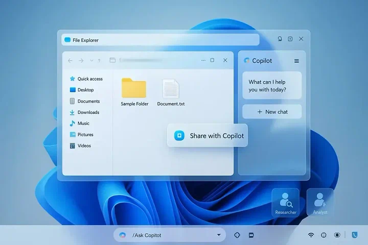This screenshot has width=368, height=245.
Task: Click the Copilot logo in side panel
Action: point(246,61)
